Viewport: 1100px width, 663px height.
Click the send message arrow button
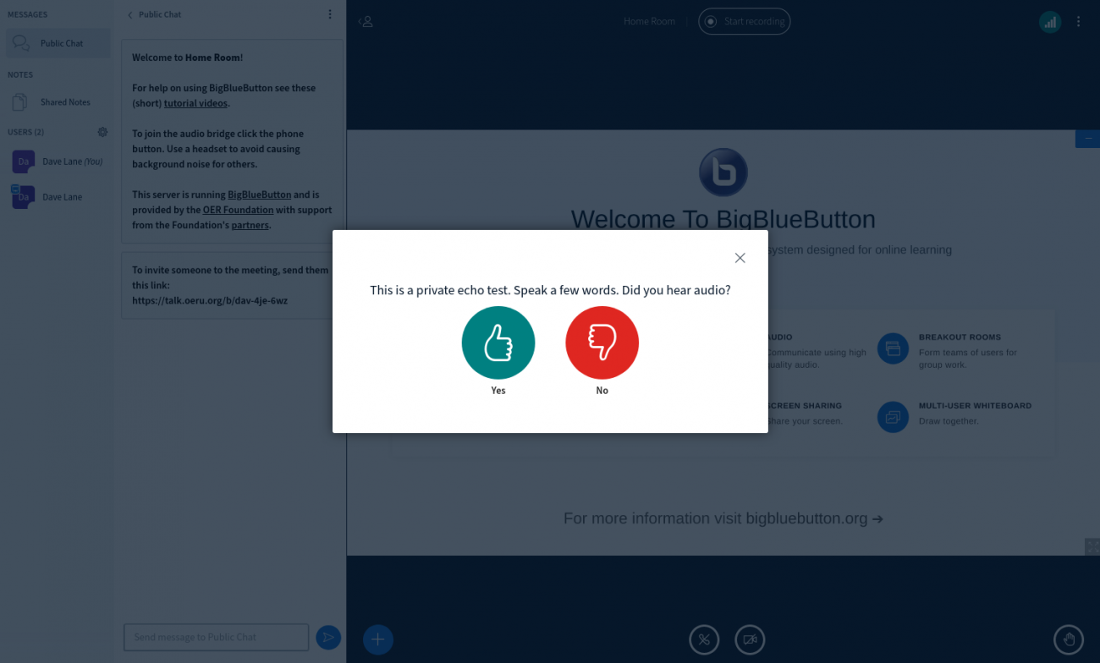[x=328, y=638]
